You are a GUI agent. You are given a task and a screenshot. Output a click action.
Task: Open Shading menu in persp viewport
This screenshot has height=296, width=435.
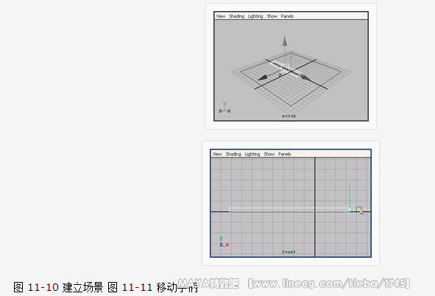237,16
